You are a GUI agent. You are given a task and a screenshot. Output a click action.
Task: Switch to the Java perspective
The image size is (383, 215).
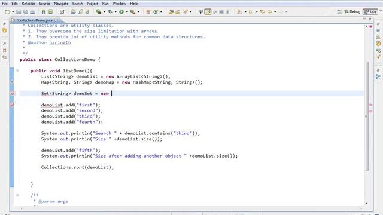tap(370, 12)
